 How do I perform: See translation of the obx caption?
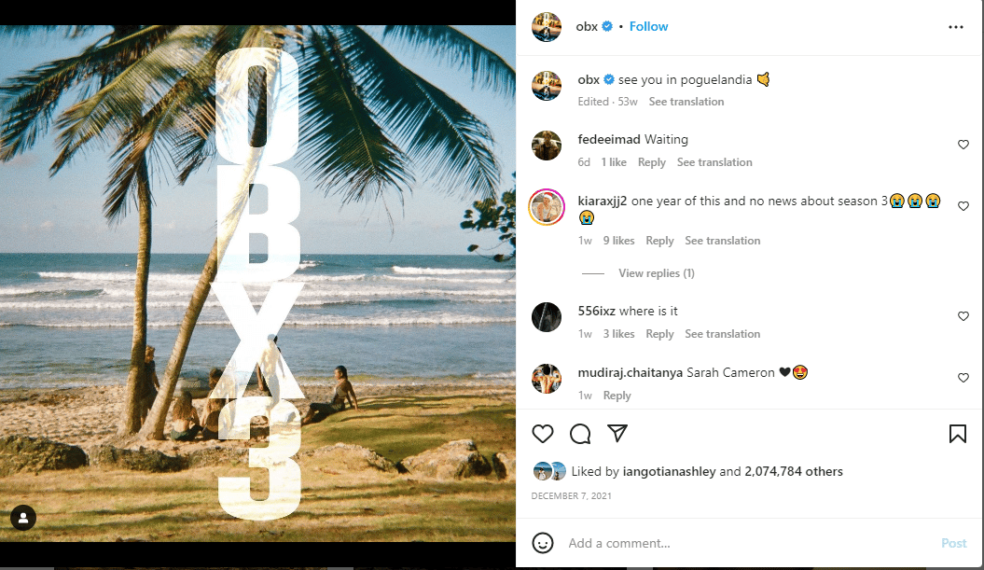point(686,102)
